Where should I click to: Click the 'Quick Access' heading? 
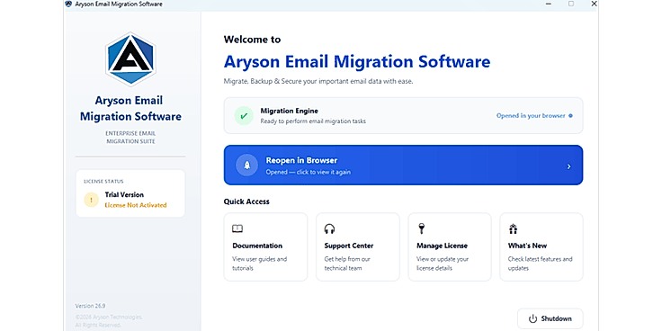pos(246,201)
